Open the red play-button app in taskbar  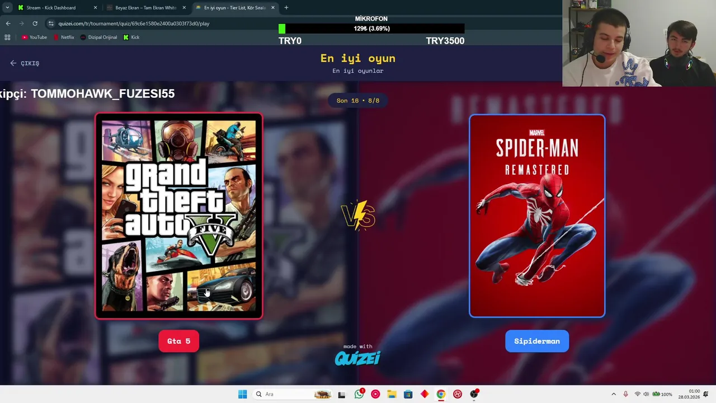tap(375, 394)
